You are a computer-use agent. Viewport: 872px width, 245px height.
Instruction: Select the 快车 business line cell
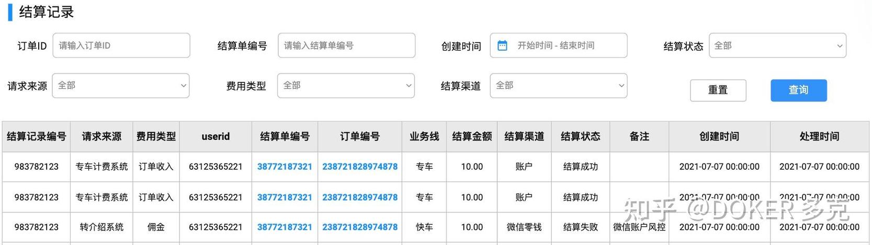[424, 227]
